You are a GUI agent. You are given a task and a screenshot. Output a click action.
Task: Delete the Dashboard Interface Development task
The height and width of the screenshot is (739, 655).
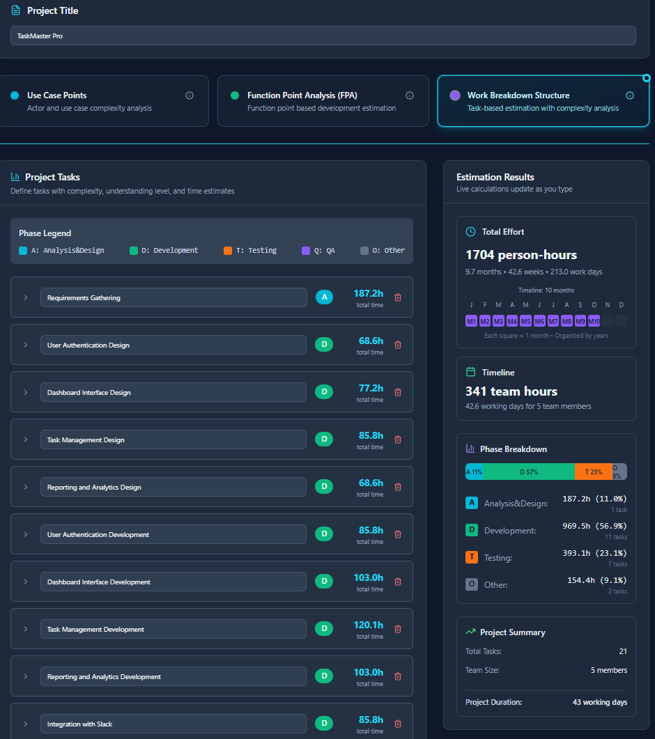point(397,582)
